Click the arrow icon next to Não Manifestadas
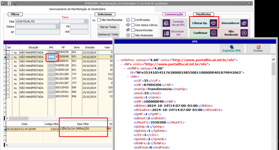Viewport: 279px width, 150px height. click(x=94, y=20)
